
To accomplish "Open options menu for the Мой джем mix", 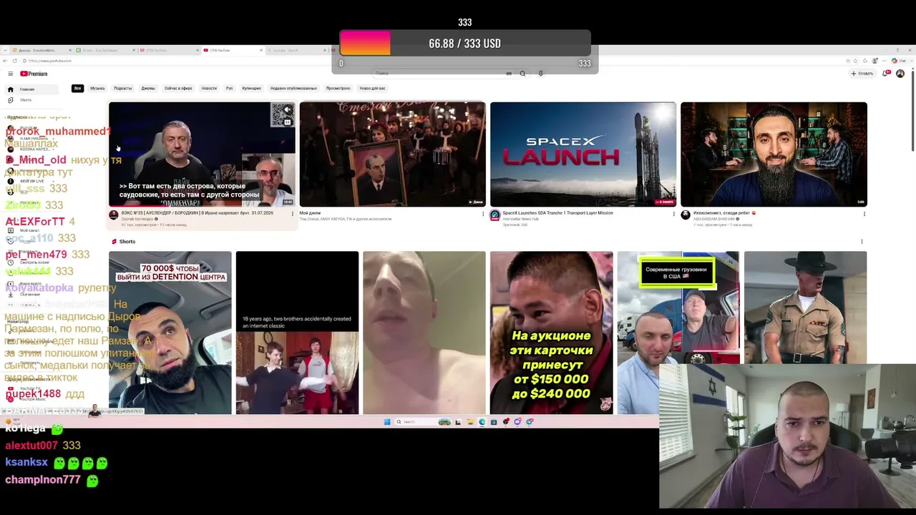I will point(482,214).
